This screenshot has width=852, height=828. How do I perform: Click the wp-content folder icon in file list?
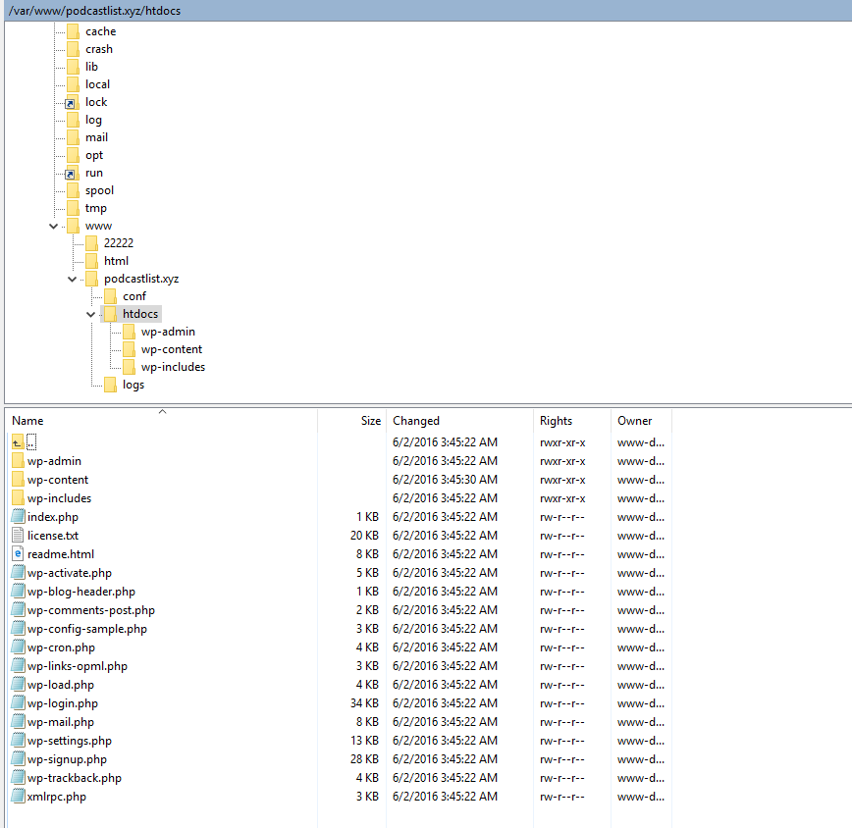click(18, 480)
